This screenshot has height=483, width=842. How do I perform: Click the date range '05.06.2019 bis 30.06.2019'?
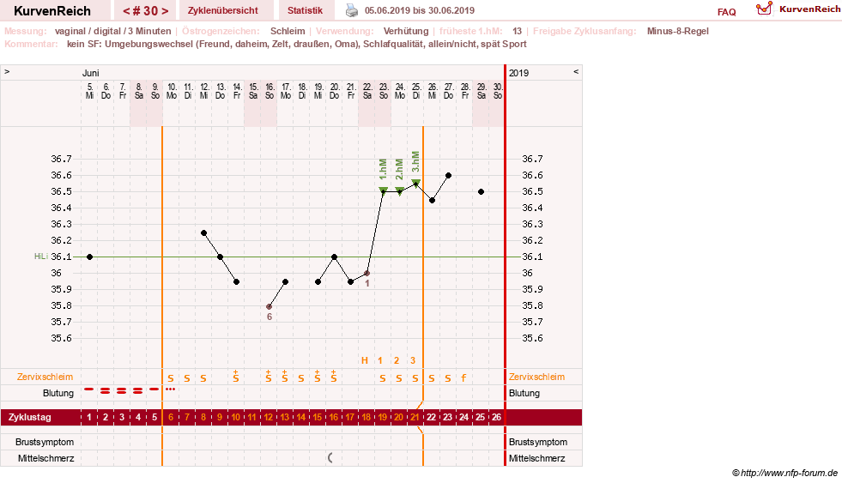pyautogui.click(x=420, y=10)
